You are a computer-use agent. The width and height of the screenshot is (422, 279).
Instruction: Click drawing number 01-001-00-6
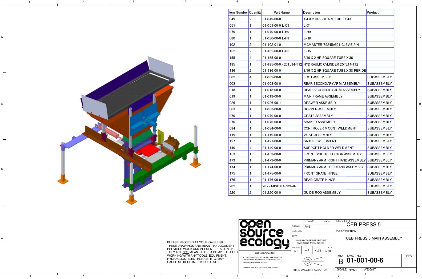tap(365, 260)
